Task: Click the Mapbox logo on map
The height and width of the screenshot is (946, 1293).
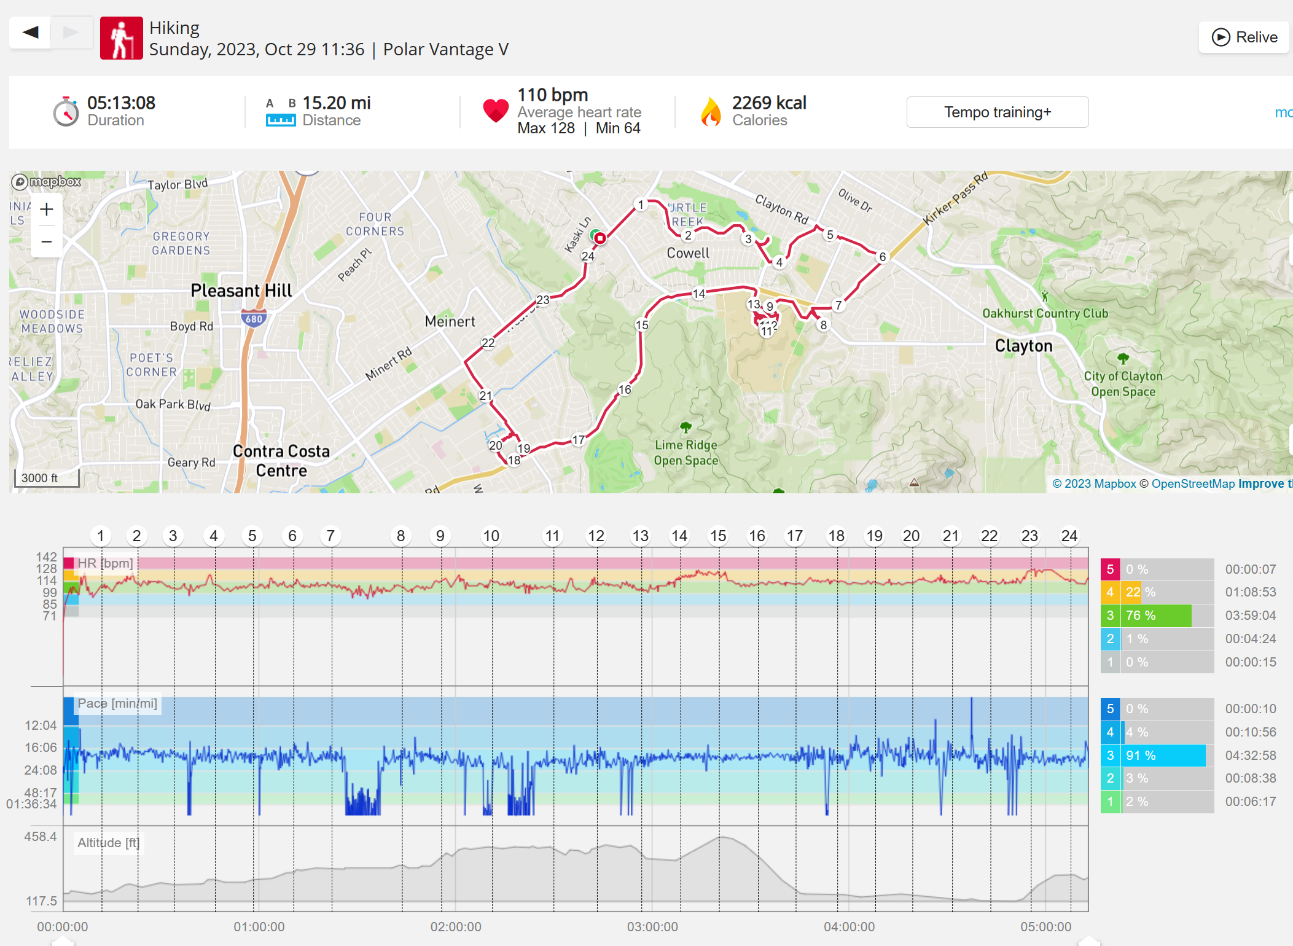Action: [x=47, y=181]
